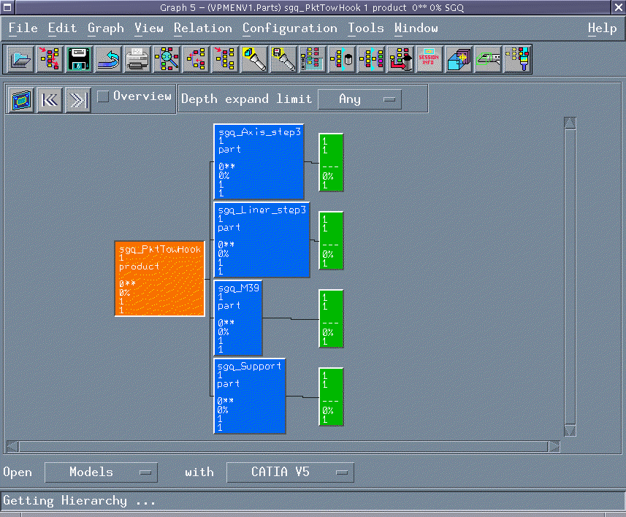Open the CATIA V5 application dropdown
Image resolution: width=626 pixels, height=517 pixels.
click(290, 472)
